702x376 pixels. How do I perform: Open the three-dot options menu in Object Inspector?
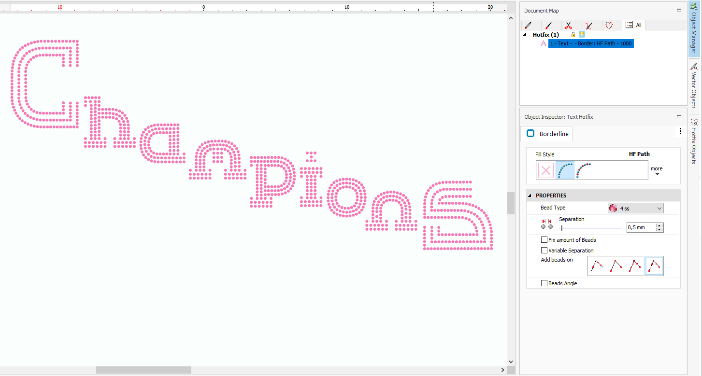tap(680, 131)
